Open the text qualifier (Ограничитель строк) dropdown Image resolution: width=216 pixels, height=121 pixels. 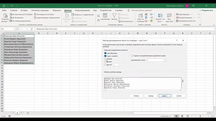165,60
